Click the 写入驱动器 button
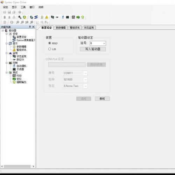The image size is (175, 175). (x=93, y=49)
